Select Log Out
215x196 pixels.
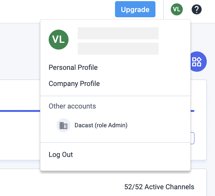[61, 155]
